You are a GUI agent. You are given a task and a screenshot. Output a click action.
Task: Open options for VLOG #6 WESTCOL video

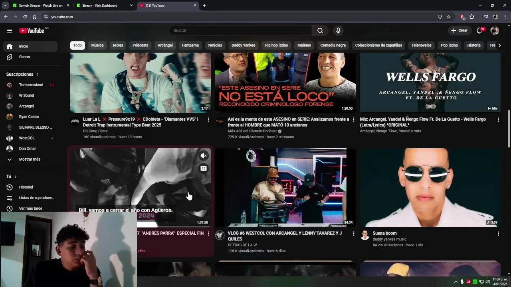tap(353, 234)
